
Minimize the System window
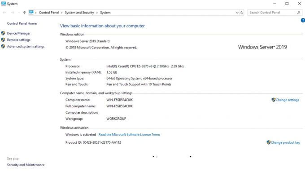point(274,4)
